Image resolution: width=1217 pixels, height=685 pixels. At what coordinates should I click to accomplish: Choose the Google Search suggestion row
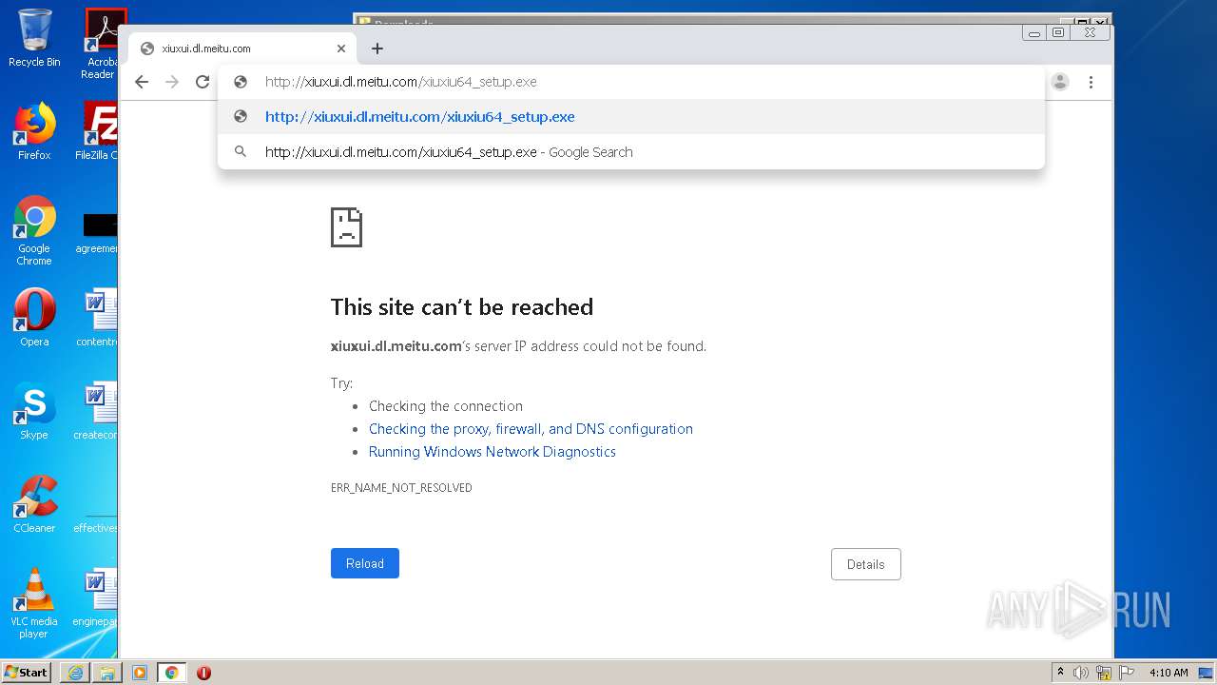pyautogui.click(x=631, y=152)
